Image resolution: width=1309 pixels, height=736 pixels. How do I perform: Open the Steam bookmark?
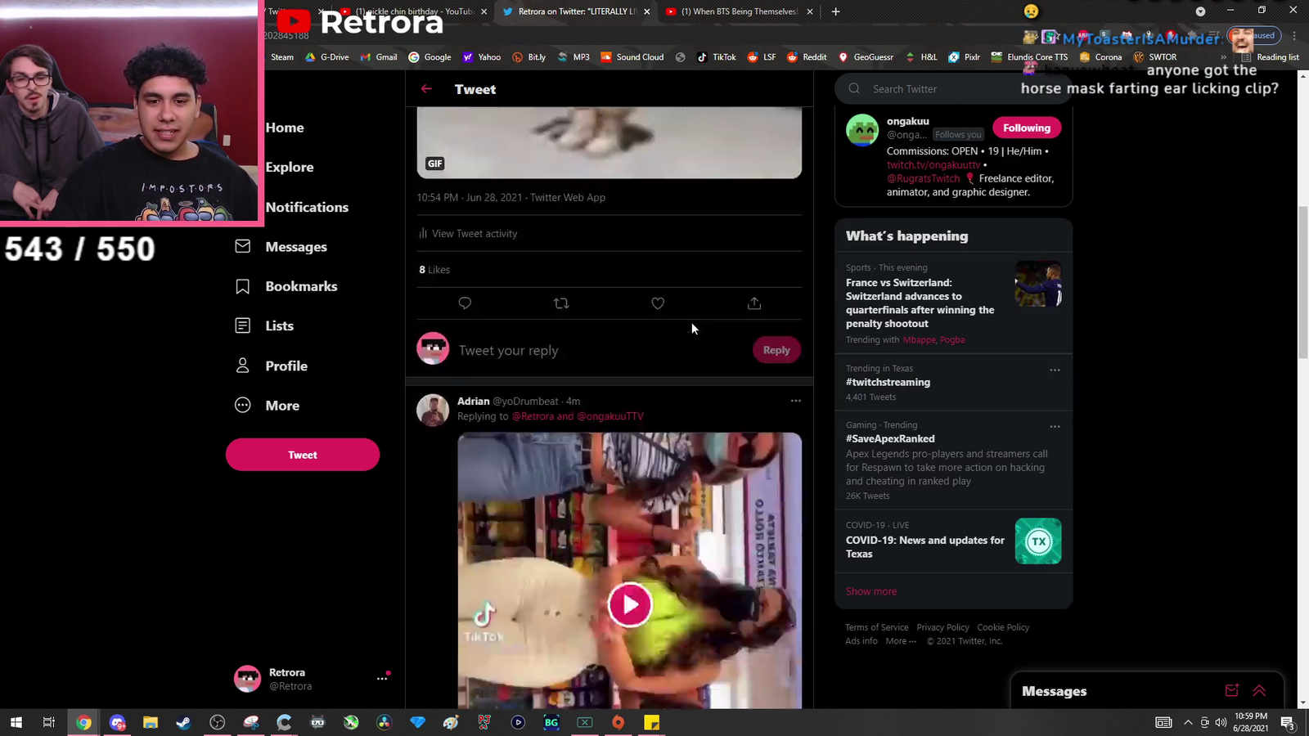[x=282, y=57]
